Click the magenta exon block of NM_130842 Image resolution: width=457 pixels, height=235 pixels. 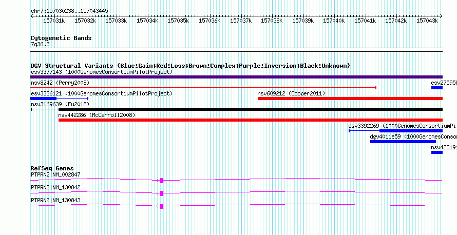tap(162, 193)
